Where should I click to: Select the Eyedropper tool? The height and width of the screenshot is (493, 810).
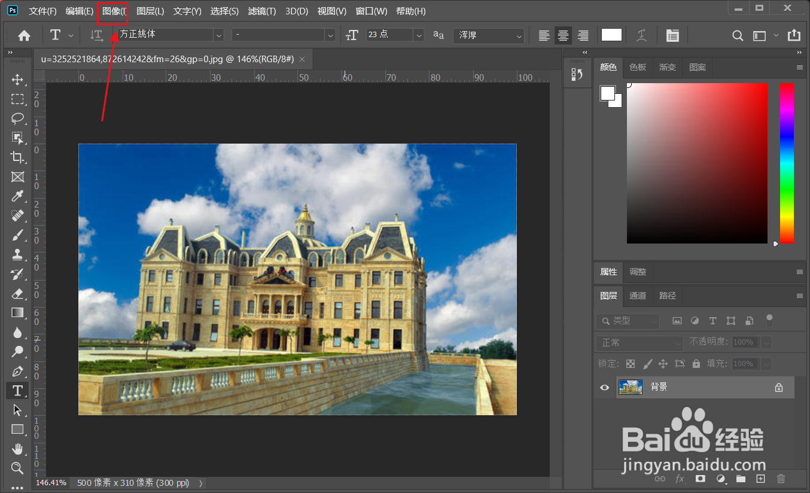click(x=17, y=196)
